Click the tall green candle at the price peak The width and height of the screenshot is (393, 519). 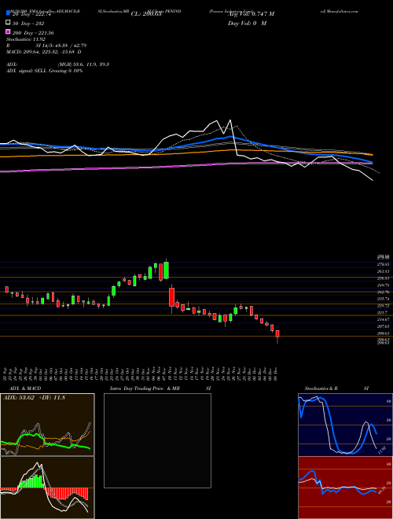pos(166,270)
